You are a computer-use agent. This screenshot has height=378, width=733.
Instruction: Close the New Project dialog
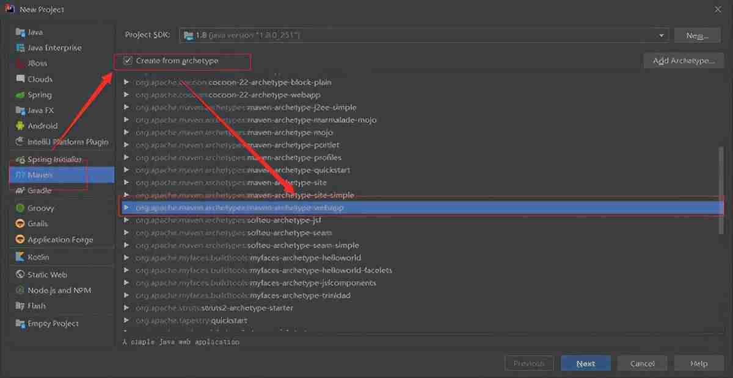[718, 9]
